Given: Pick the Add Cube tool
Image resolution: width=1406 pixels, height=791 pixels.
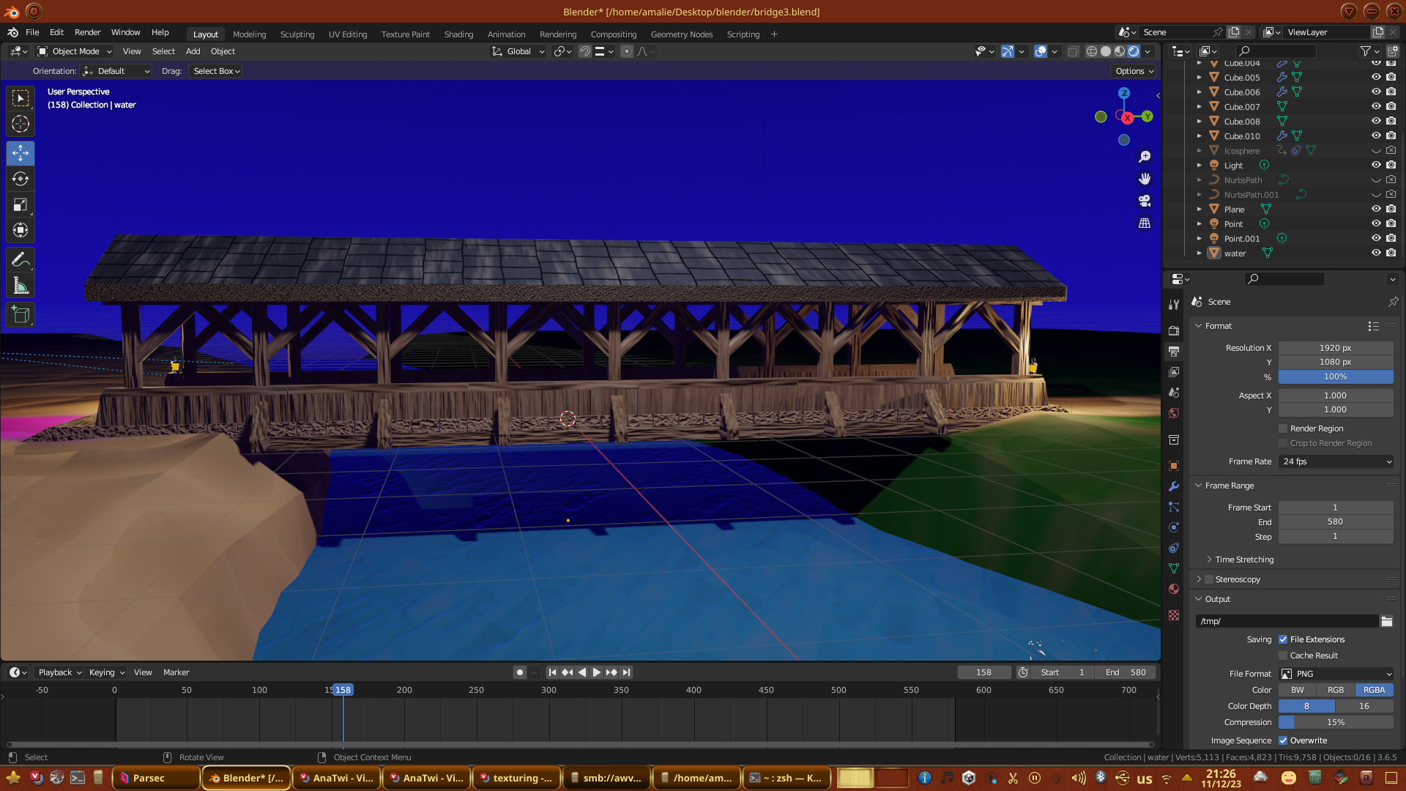Looking at the screenshot, I should tap(21, 316).
